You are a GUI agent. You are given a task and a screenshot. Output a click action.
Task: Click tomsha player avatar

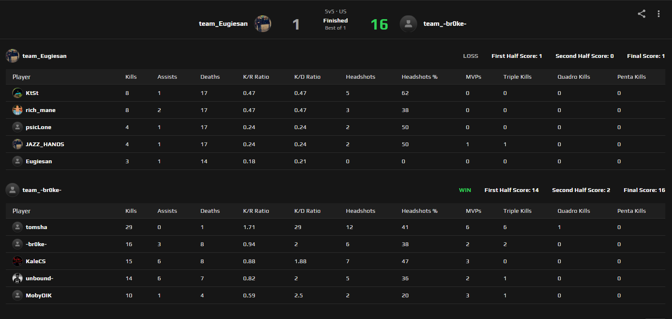[x=17, y=227]
